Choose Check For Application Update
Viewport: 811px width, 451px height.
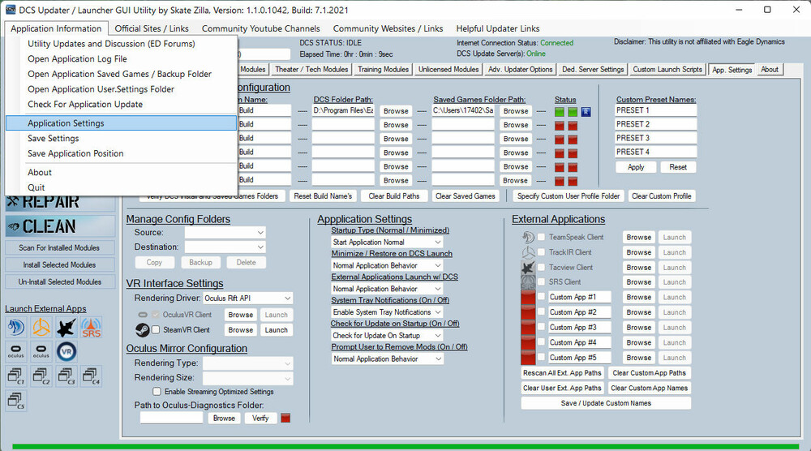coord(121,104)
